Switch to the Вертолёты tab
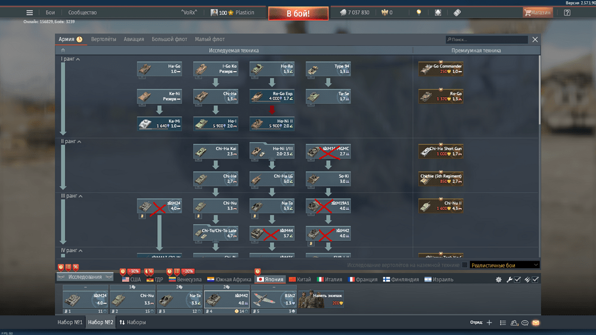 point(103,39)
